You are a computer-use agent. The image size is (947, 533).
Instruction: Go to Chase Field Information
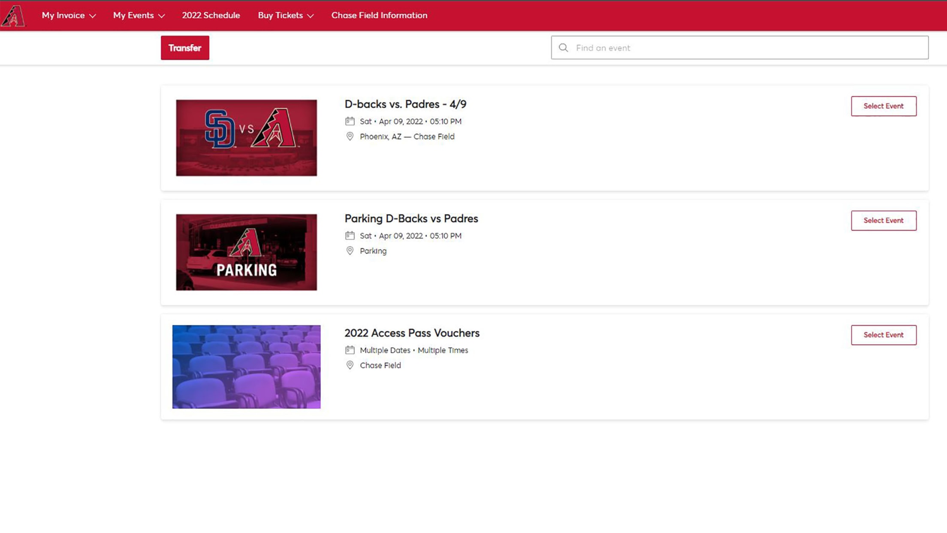coord(379,15)
